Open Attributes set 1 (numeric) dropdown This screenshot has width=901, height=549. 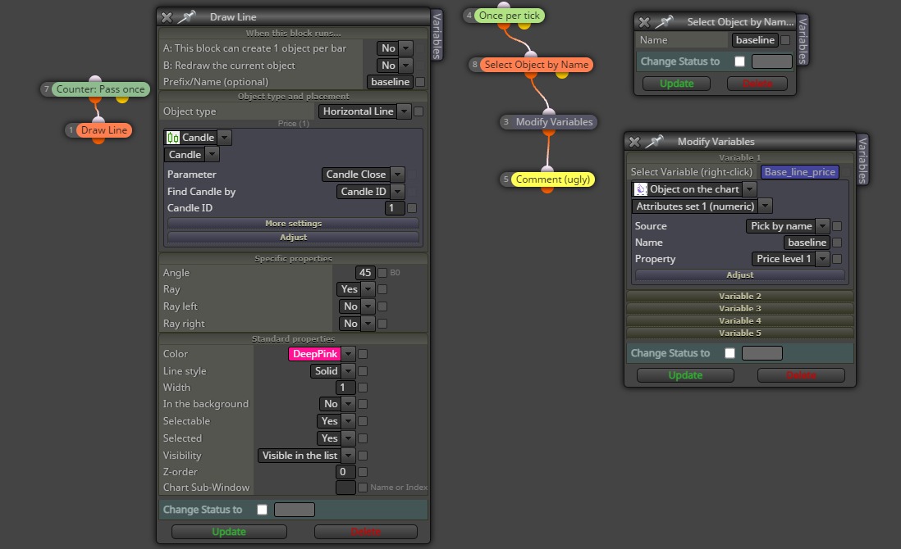(x=702, y=206)
